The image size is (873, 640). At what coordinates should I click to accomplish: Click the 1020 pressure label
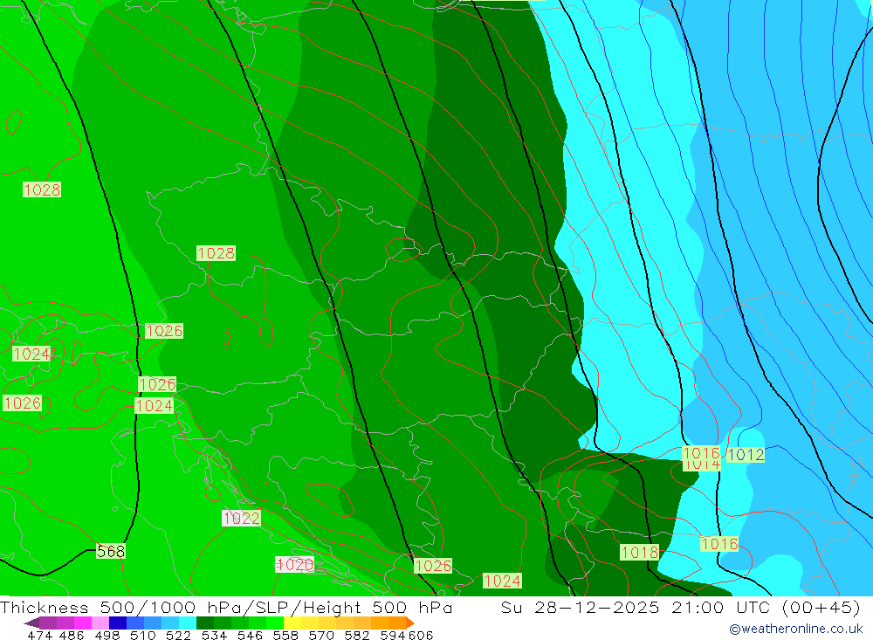tap(294, 564)
